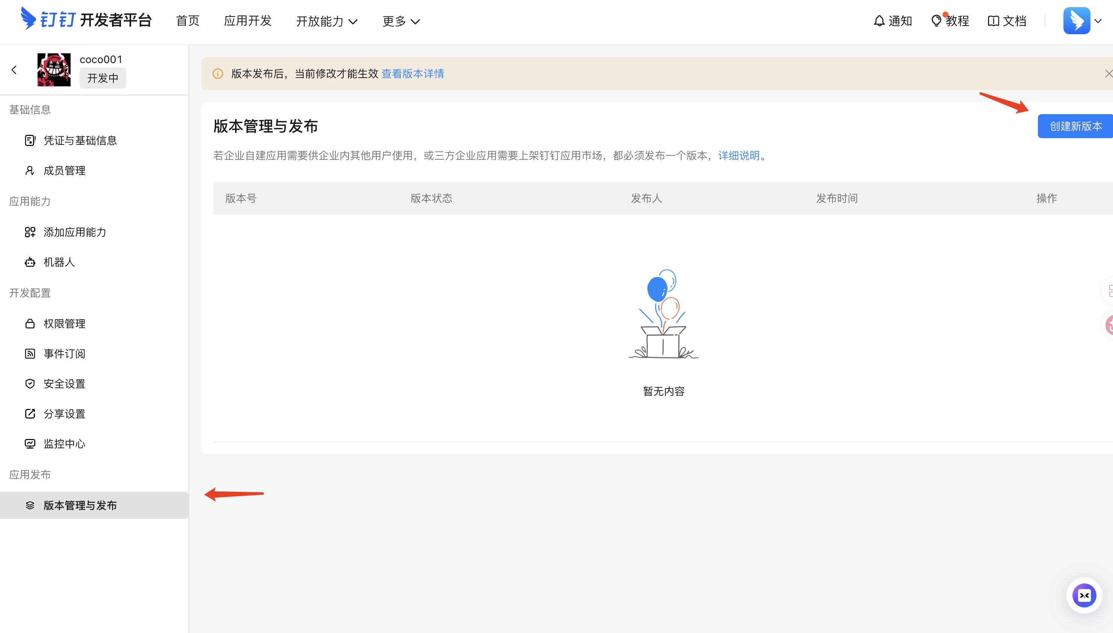
Task: Switch to 应用开发 navigation item
Action: click(247, 21)
